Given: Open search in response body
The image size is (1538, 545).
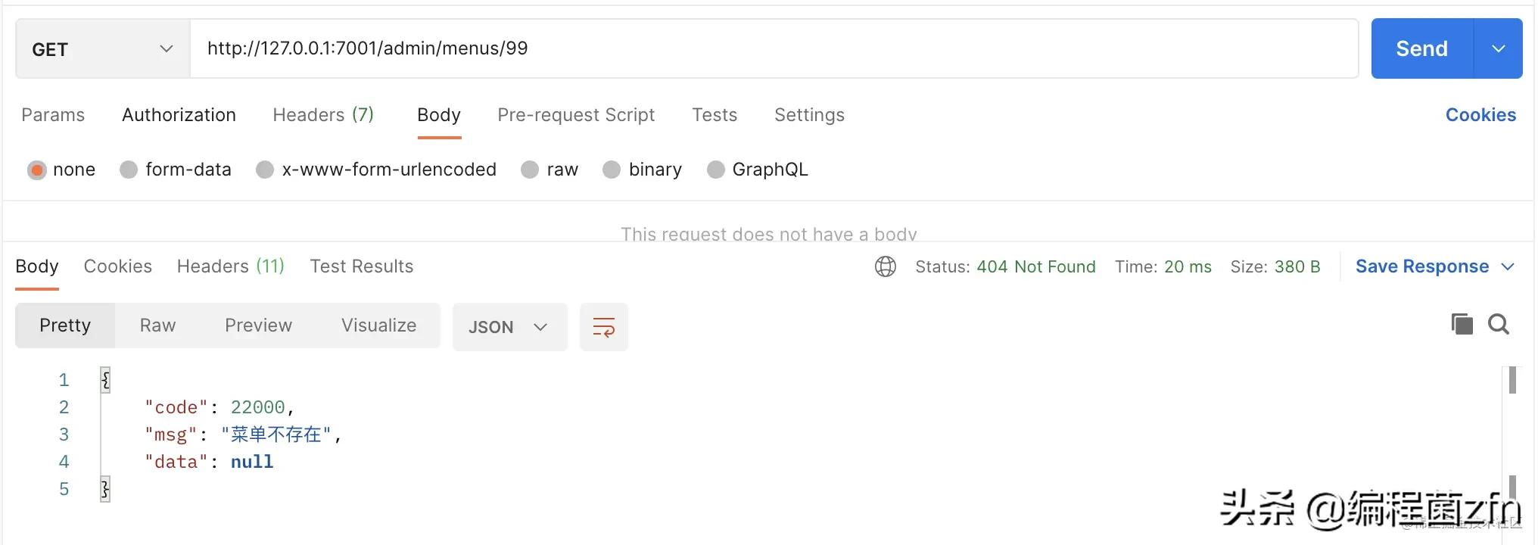Looking at the screenshot, I should (1499, 324).
